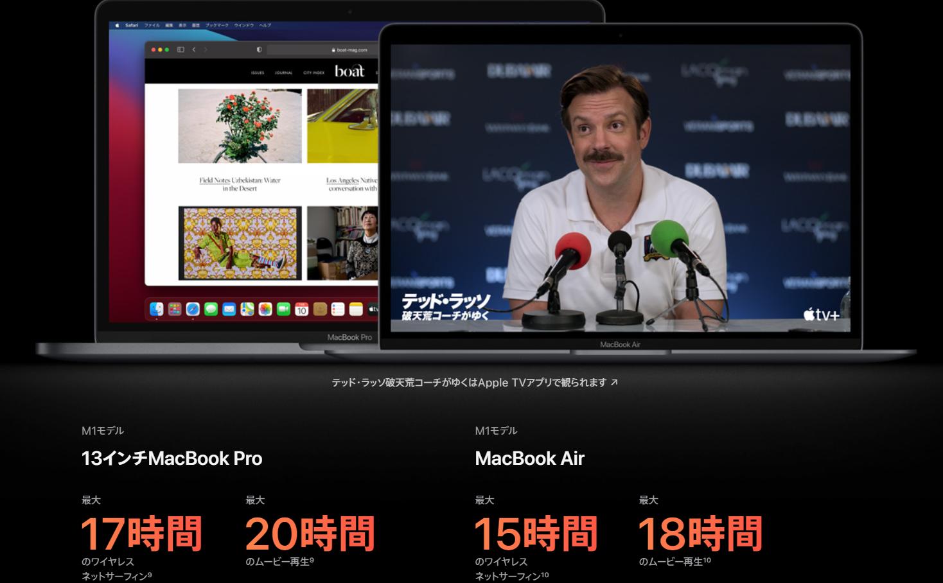Click the Apple TV+ logo on the MacBook Air screen
Viewport: 943px width, 583px height.
point(822,315)
